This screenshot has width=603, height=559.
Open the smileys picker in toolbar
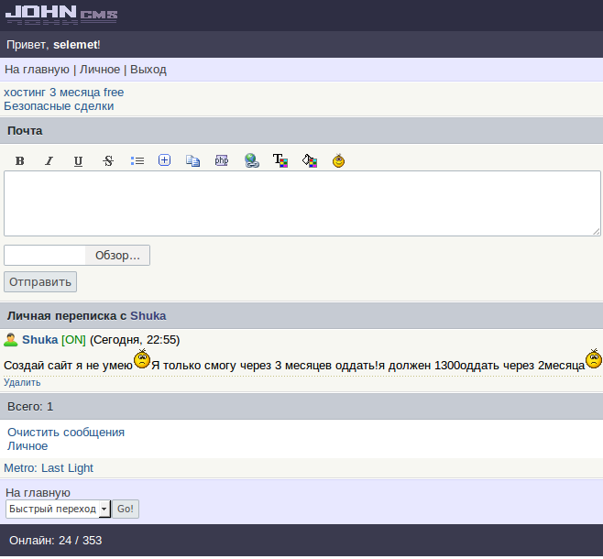pos(338,160)
